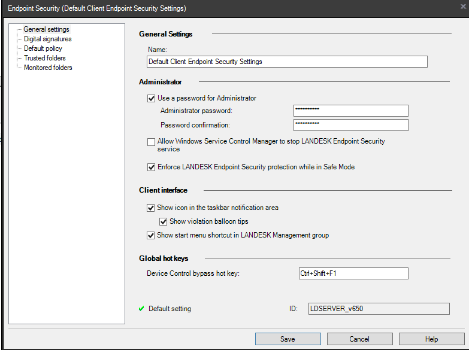Save the endpoint security settings

tap(288, 339)
